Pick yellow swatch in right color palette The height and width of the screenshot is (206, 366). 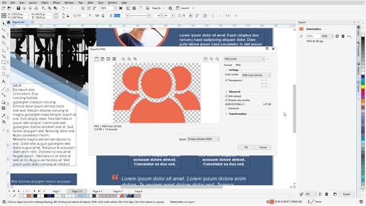tap(363, 87)
